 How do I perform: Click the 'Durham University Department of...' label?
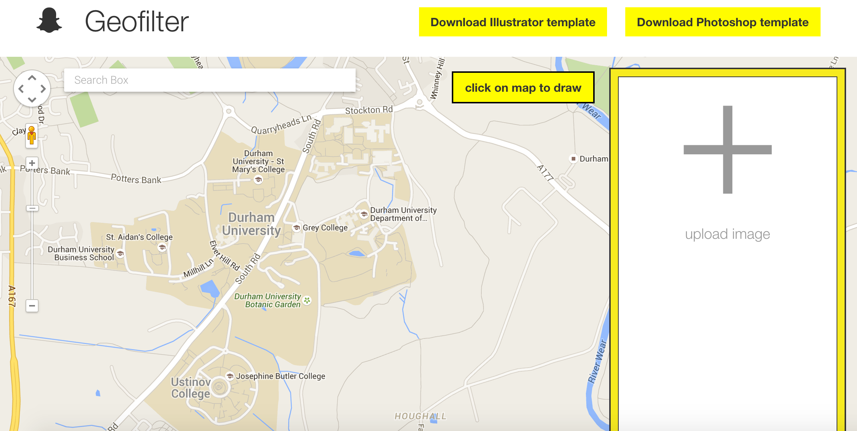click(x=403, y=214)
